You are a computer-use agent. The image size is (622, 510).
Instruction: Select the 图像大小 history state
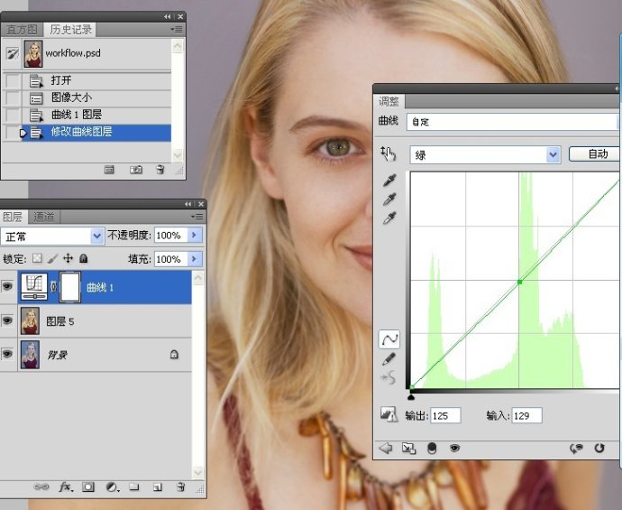[x=96, y=97]
